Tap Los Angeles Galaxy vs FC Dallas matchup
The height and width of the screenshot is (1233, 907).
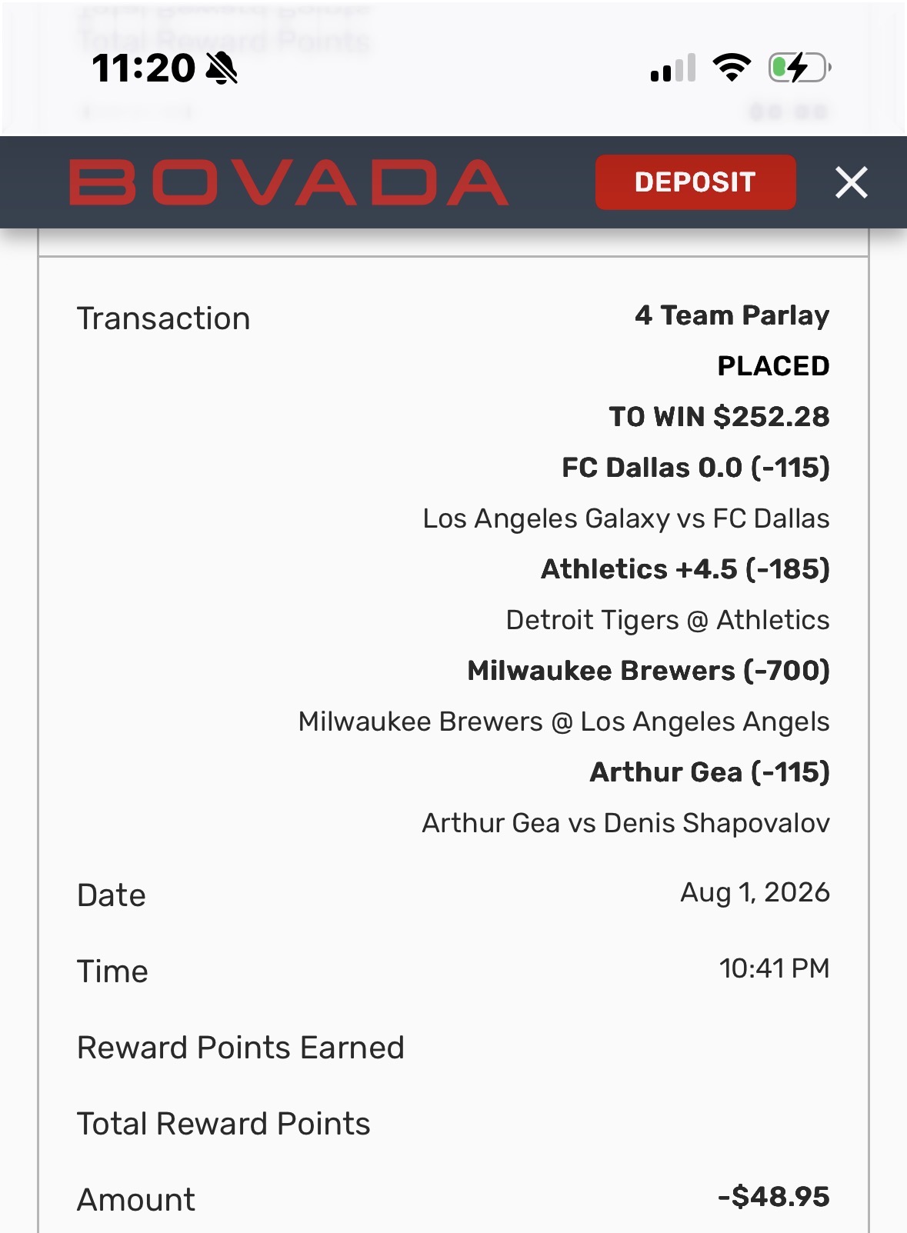[626, 518]
